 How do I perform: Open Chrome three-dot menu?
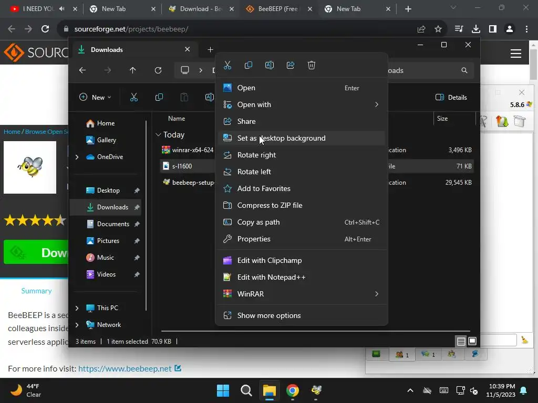[x=526, y=29]
